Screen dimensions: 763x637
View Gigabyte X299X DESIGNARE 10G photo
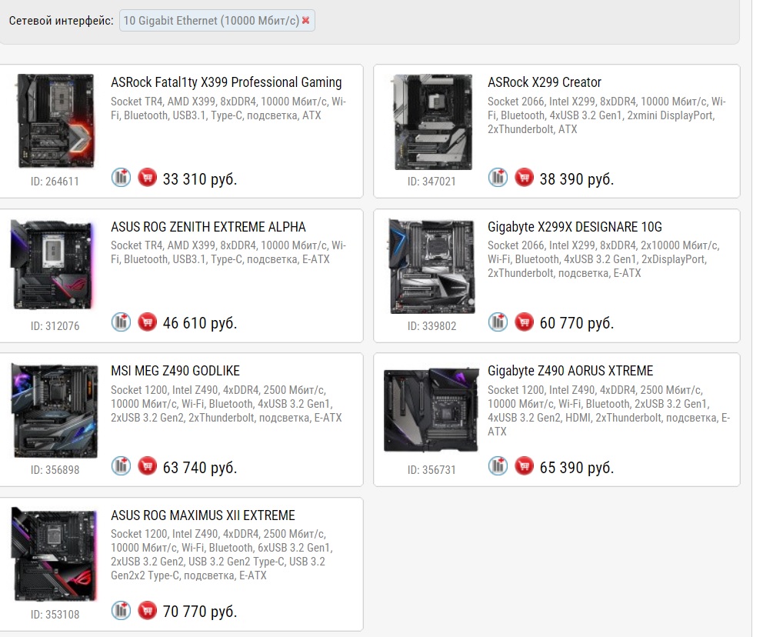tap(431, 265)
